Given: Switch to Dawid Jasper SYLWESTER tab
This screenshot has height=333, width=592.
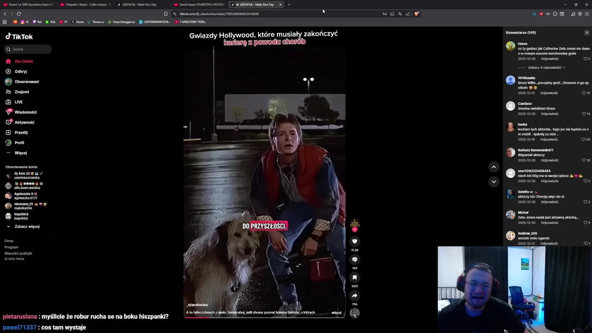Looking at the screenshot, I should (x=200, y=5).
